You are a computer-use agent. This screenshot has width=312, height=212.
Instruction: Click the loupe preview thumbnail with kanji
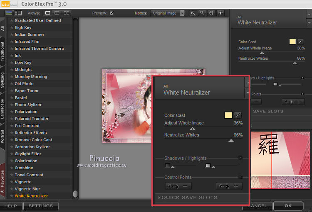tap(280, 160)
